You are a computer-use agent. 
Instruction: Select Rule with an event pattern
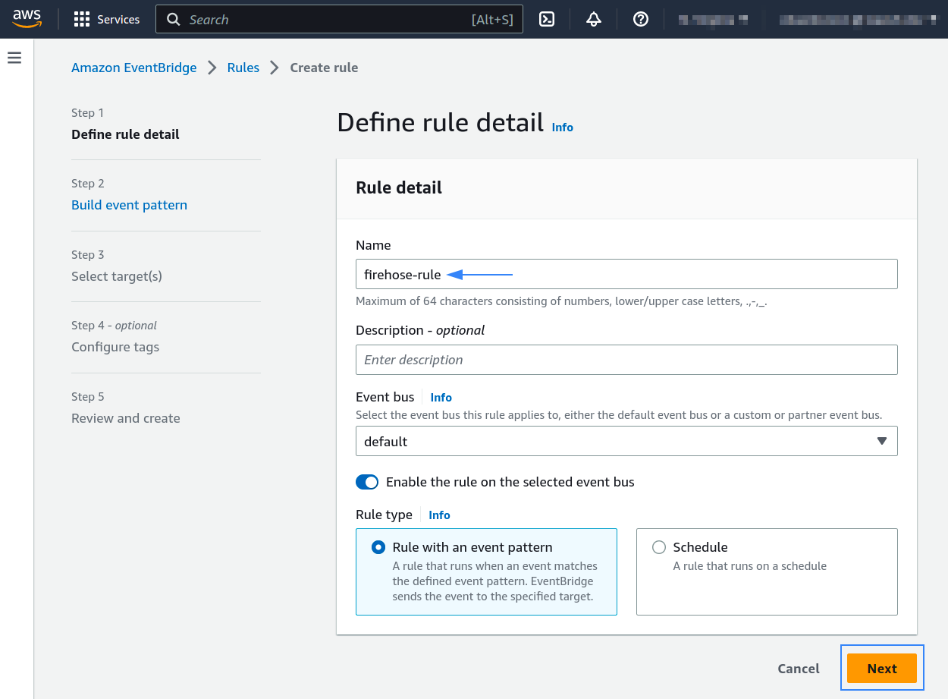pos(486,571)
